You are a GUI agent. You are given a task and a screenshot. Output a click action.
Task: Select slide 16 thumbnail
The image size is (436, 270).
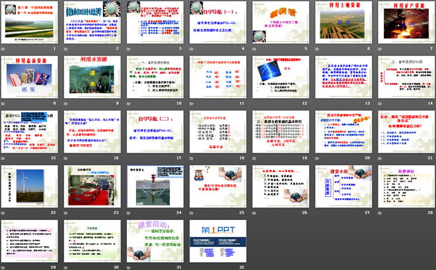(92, 132)
